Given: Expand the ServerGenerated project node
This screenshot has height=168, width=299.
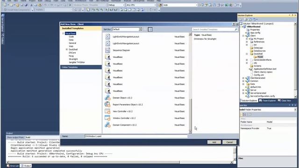Looking at the screenshot, I should point(243,93).
